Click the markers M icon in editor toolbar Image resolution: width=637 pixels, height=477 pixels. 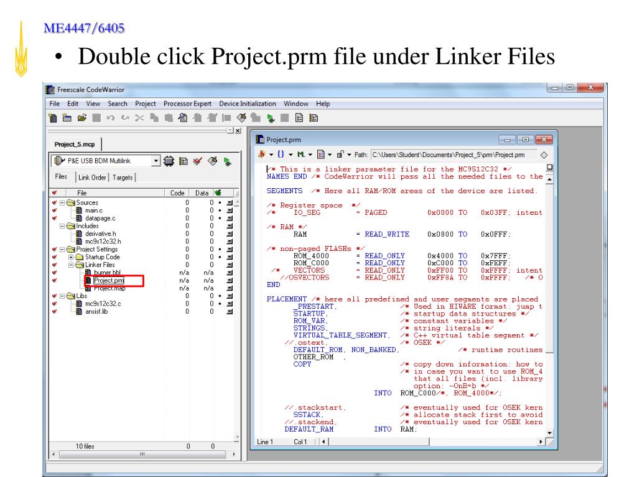300,155
